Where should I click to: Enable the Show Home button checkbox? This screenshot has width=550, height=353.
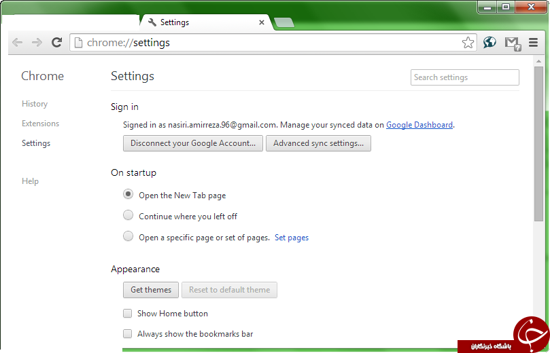coord(127,314)
